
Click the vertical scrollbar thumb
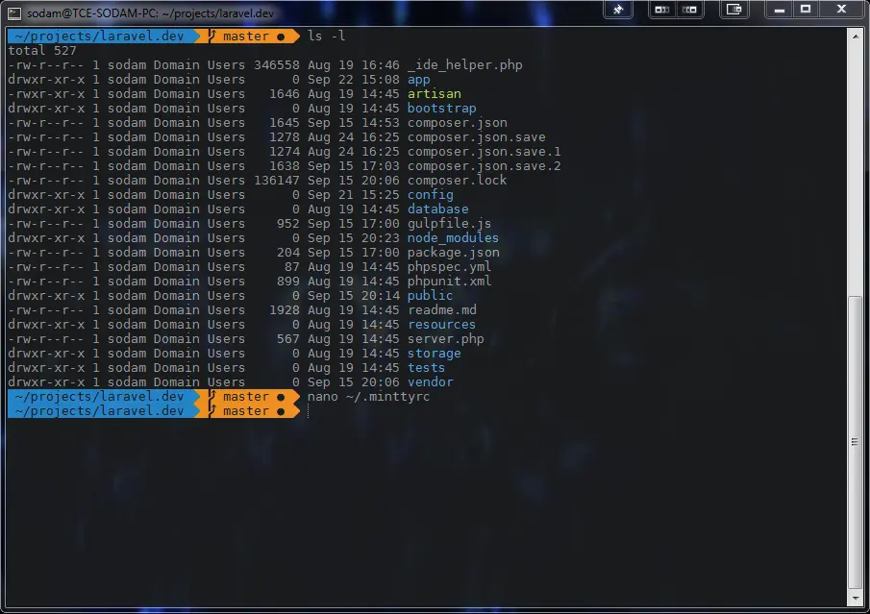pos(855,444)
